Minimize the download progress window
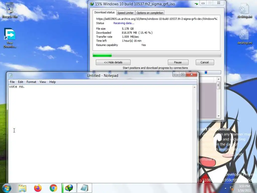The height and width of the screenshot is (193, 257). click(203, 3)
